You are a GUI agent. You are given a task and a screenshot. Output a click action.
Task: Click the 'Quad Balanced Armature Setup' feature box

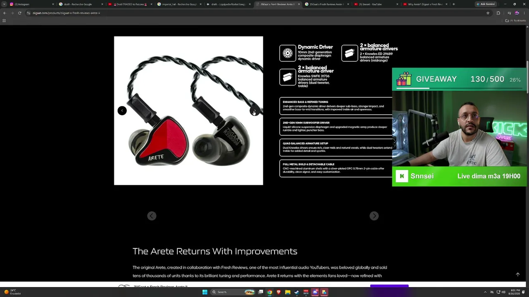[x=336, y=147]
